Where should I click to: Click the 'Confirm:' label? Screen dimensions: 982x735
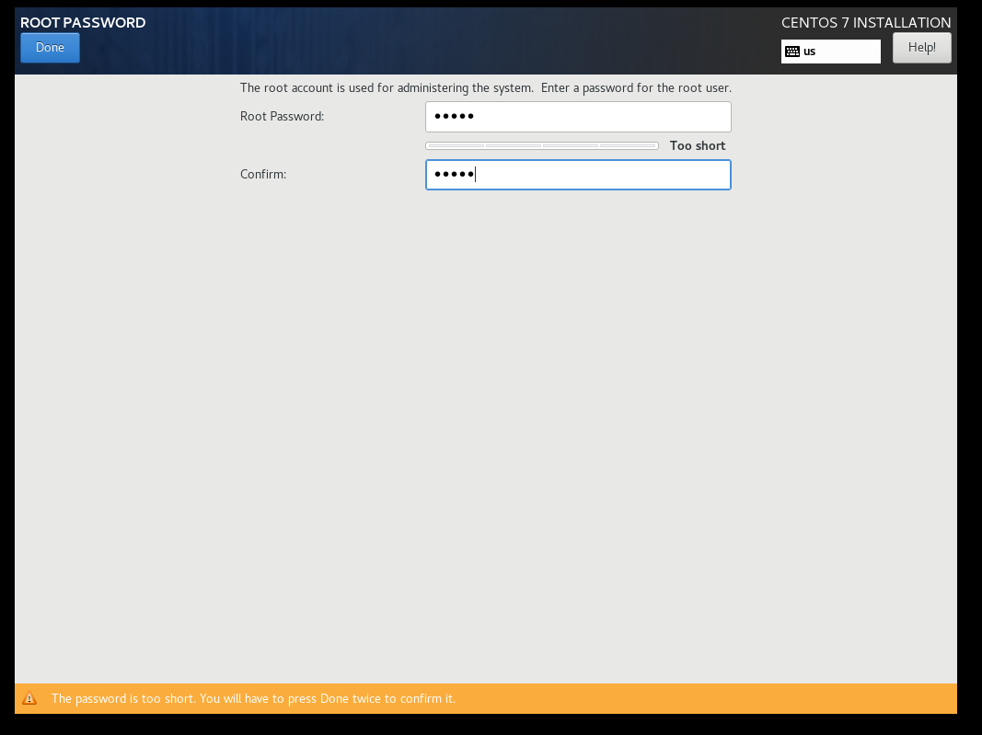pos(263,174)
